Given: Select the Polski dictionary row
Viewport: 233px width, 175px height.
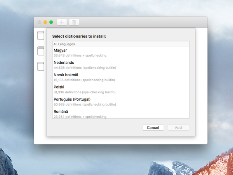Looking at the screenshot, I should point(121,89).
